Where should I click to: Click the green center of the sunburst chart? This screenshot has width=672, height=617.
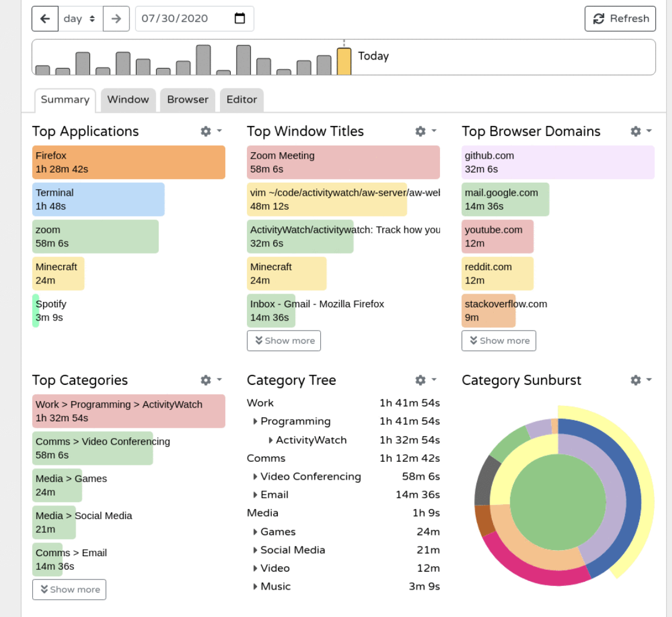pos(558,501)
